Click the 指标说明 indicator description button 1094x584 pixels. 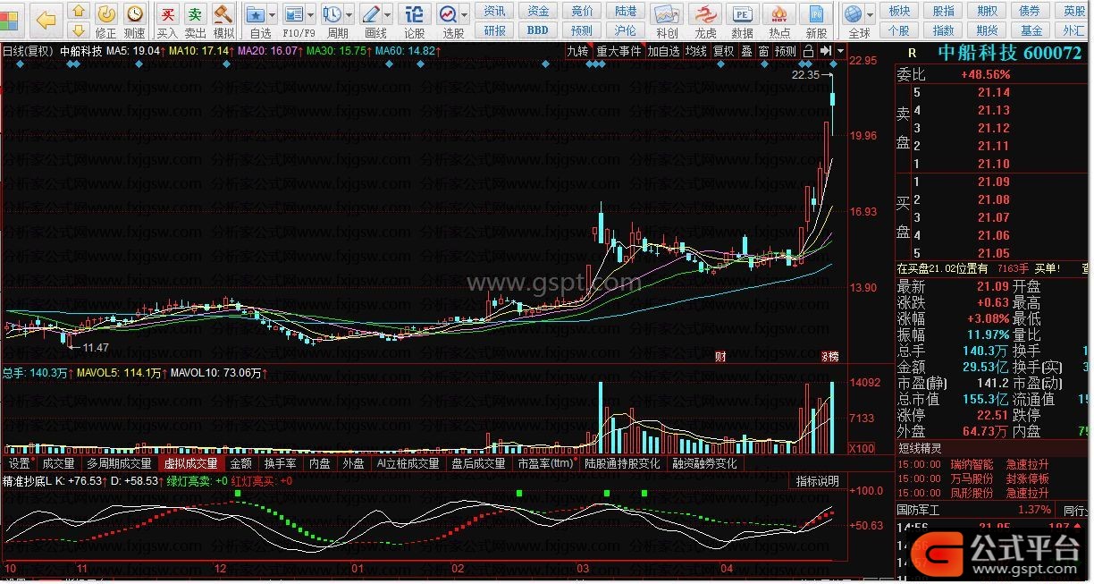pyautogui.click(x=818, y=481)
